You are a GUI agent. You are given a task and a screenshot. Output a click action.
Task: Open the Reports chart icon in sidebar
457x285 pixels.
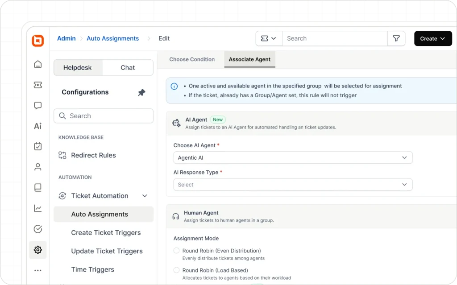[38, 208]
